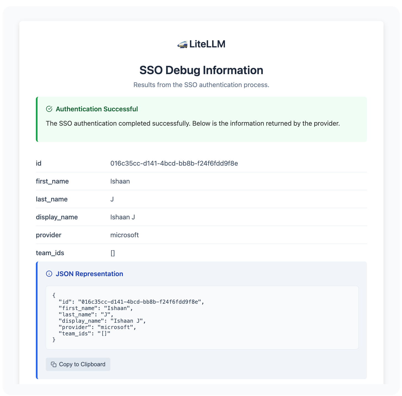Click the first_name row label
402x396 pixels.
pyautogui.click(x=52, y=181)
